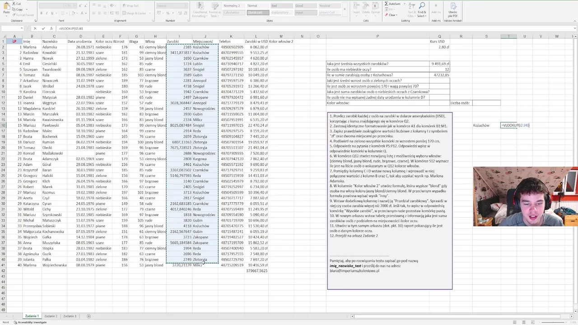
Task: Select cell with 'Kurs USD' label
Action: pyautogui.click(x=439, y=42)
